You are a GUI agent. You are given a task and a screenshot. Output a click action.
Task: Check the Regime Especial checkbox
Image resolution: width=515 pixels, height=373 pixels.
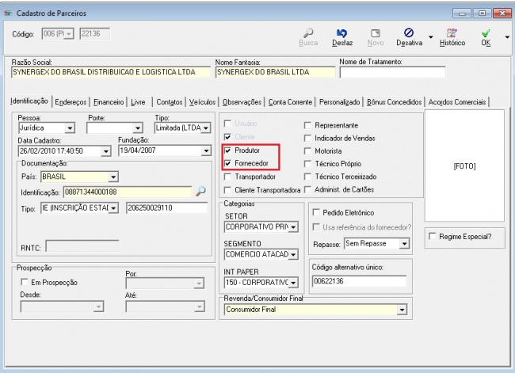pos(433,236)
